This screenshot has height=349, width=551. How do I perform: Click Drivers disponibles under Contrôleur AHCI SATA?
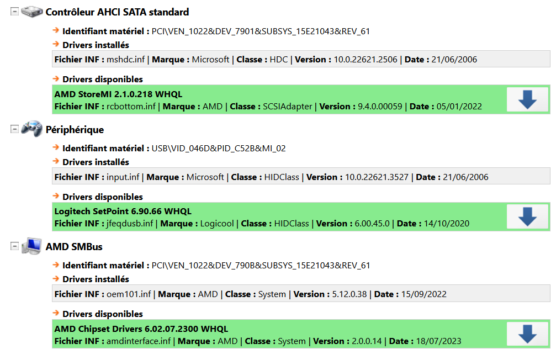pos(103,80)
